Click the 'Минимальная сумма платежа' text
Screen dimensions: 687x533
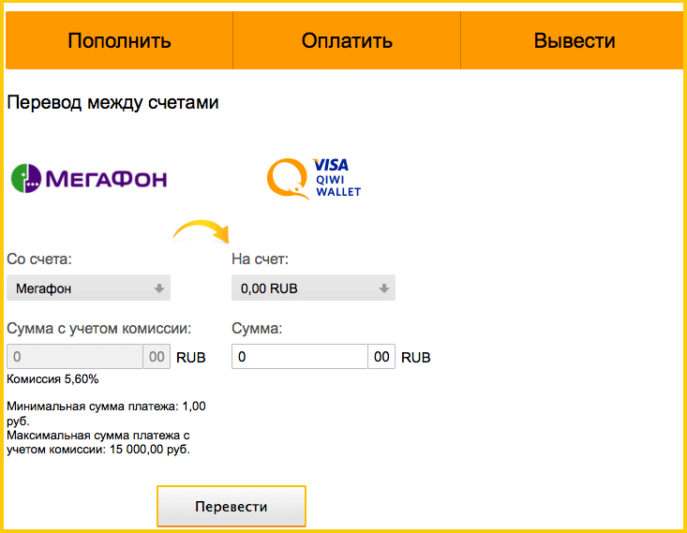tap(106, 413)
